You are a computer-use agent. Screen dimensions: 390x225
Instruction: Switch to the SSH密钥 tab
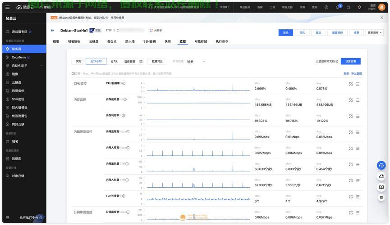click(x=150, y=41)
